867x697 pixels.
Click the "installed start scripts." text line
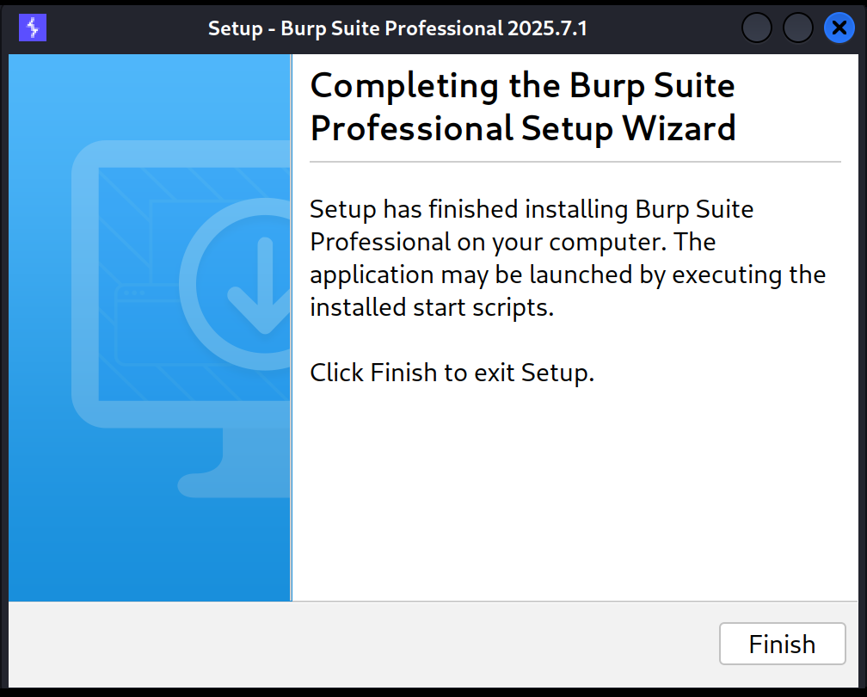tap(431, 307)
